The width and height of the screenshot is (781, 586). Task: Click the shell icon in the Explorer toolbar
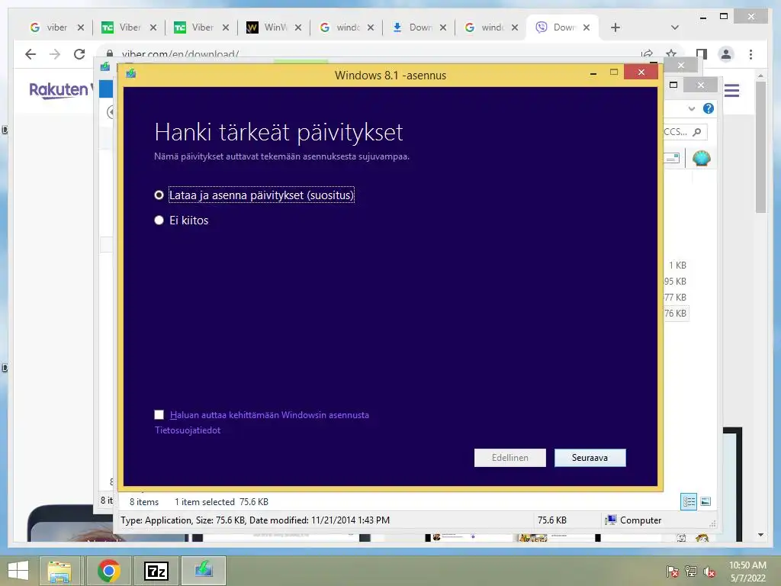[702, 159]
